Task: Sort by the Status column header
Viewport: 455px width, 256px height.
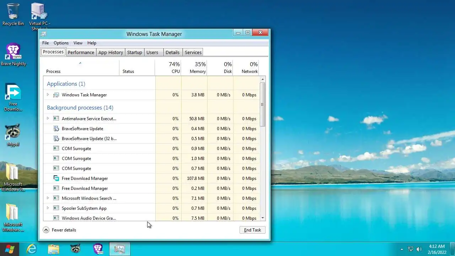Action: (x=137, y=68)
